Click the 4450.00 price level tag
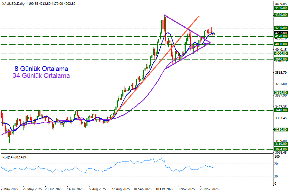Screen dimensions: 289x193 280,8
